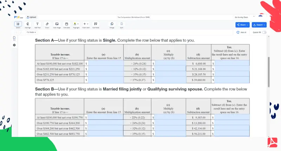Screen dimensions: 281x151
Task: Toggle the Quick fill switch
Action: 264,32
